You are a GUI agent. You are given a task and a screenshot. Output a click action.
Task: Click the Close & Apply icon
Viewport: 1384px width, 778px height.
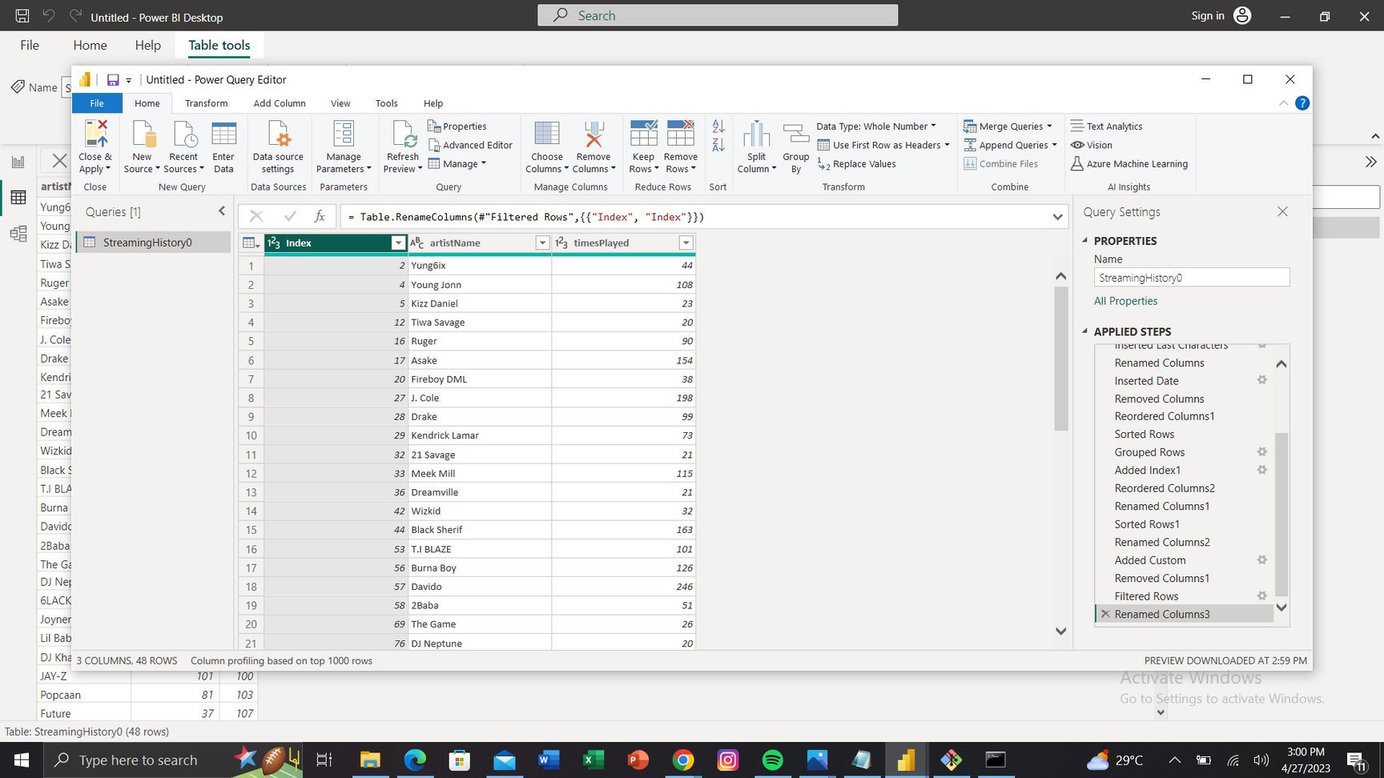pyautogui.click(x=95, y=134)
